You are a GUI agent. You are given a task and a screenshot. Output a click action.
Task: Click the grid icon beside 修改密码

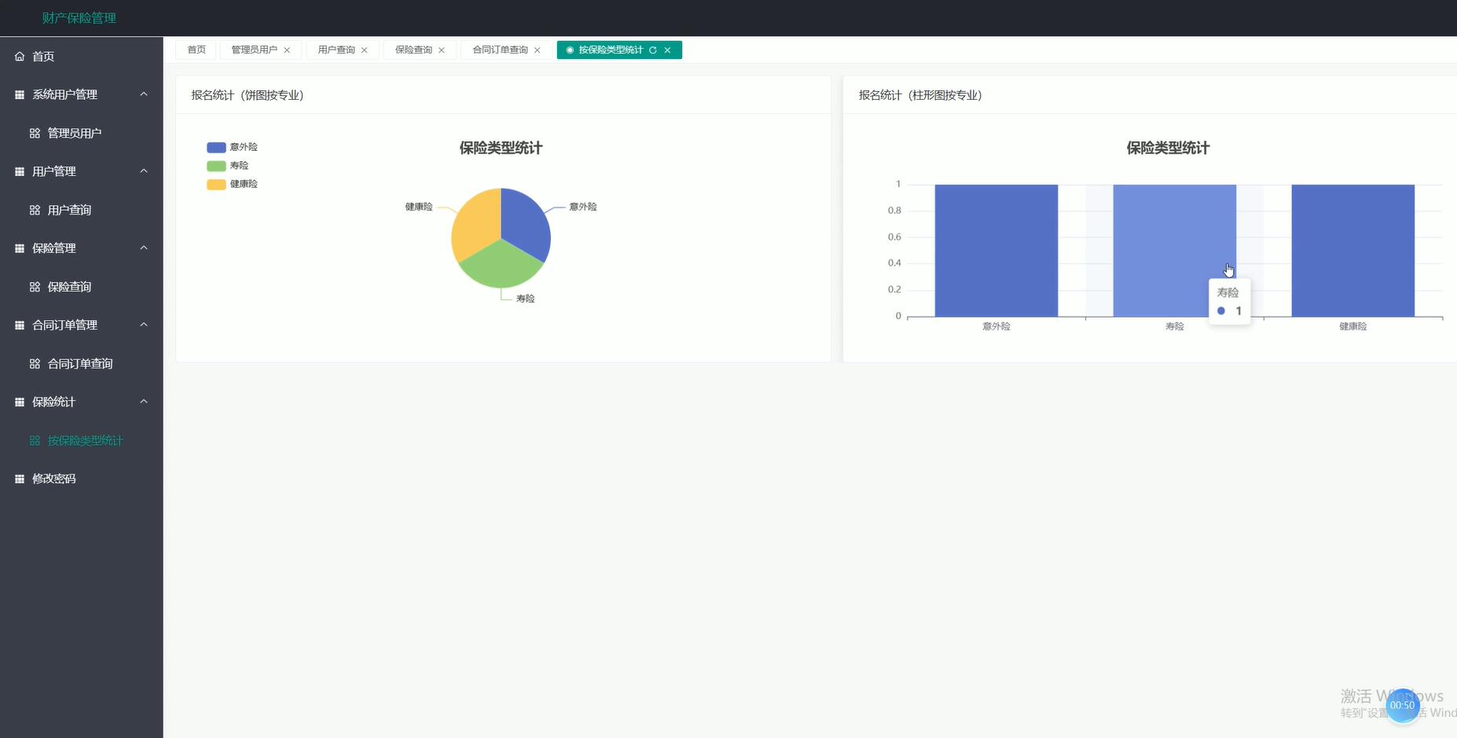click(x=20, y=479)
